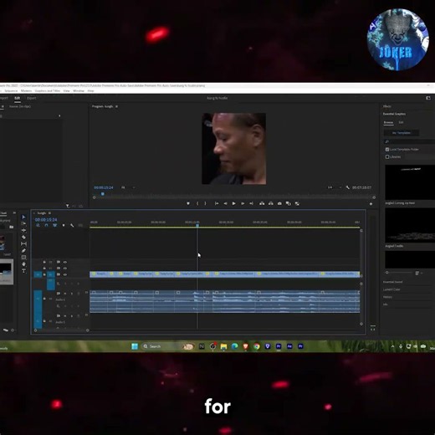Open Windows Start button on taskbar
Screen dimensions: 435x435
[x=135, y=346]
